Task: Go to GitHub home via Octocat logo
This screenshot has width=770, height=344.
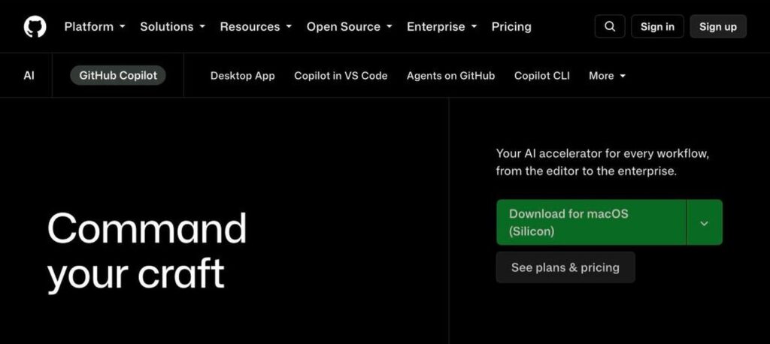Action: [35, 26]
